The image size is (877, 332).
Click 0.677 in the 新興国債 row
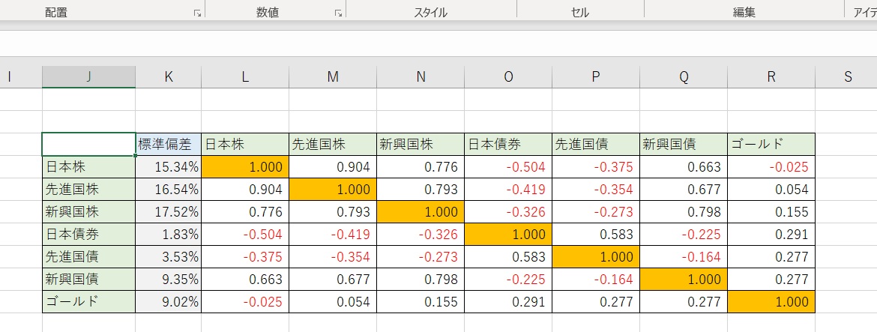pyautogui.click(x=333, y=279)
